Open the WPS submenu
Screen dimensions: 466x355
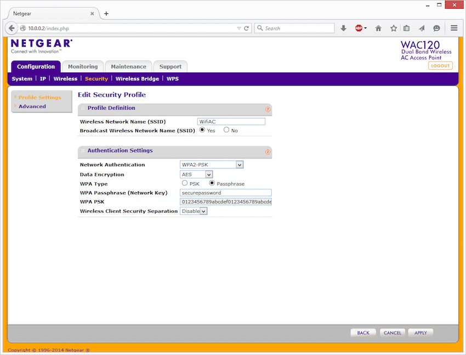173,79
